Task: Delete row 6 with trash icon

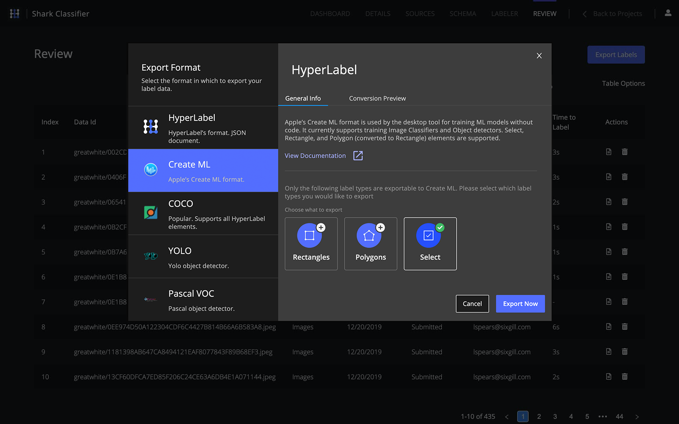Action: coord(625,277)
